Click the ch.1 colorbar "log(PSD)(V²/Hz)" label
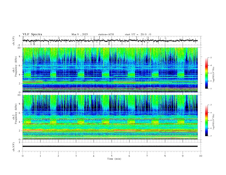This screenshot has height=175, width=226. tap(213, 75)
